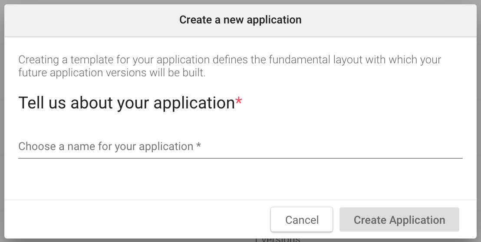The width and height of the screenshot is (481, 242).
Task: Click the "Create a new application" dialog title
Action: (x=240, y=20)
